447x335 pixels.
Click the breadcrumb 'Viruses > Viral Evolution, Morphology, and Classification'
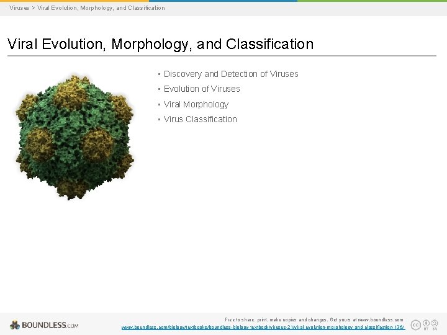[87, 8]
